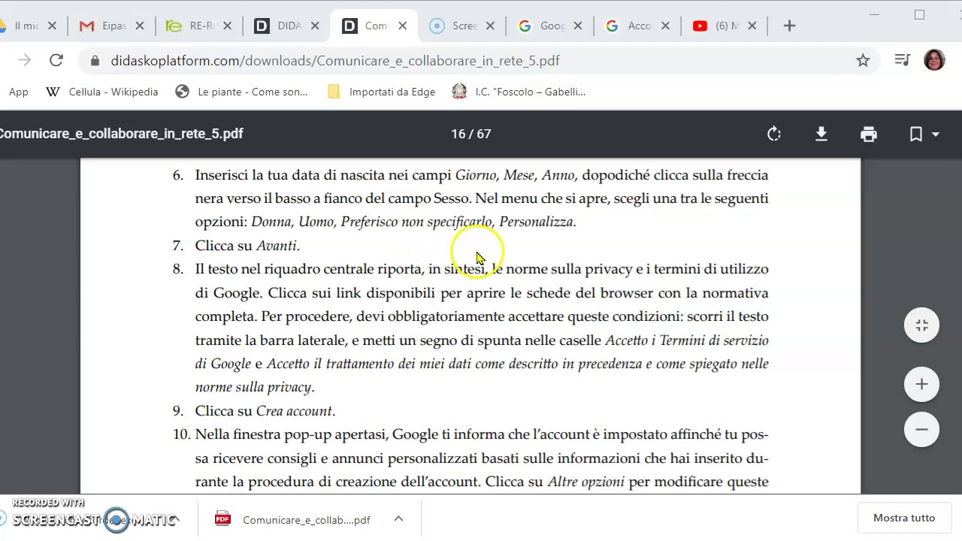Go forward in browser history
The image size is (962, 541).
point(24,61)
